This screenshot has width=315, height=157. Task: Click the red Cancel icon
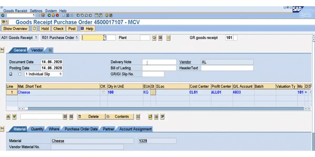[x=57, y=15]
